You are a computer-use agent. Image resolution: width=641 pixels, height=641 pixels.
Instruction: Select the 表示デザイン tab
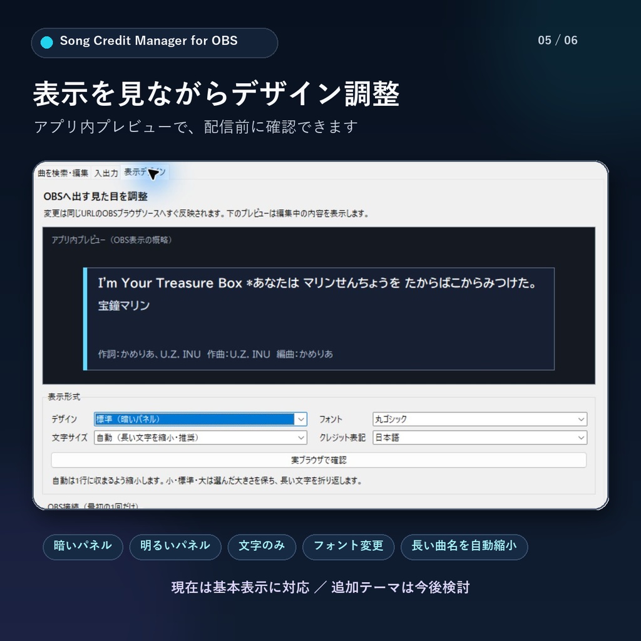(145, 172)
